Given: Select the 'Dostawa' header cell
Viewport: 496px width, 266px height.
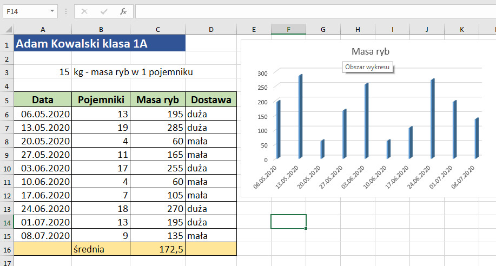Looking at the screenshot, I should pyautogui.click(x=210, y=100).
